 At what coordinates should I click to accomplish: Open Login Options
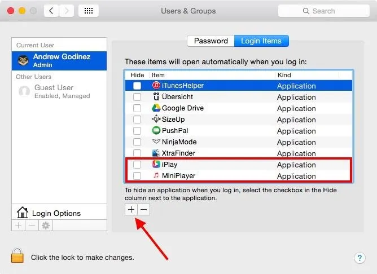coord(59,213)
